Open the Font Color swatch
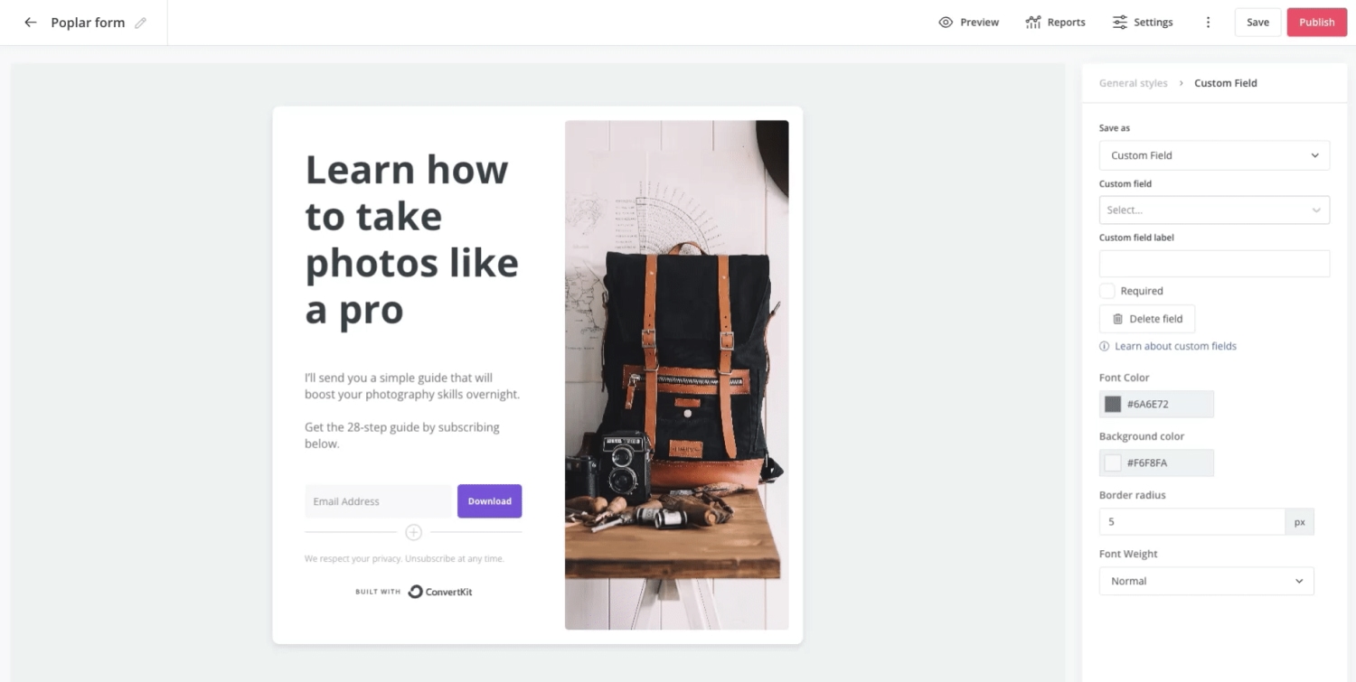Viewport: 1356px width, 682px height. [x=1113, y=404]
